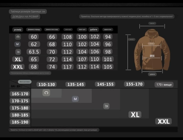Click the розмір column header

[x=18, y=30]
